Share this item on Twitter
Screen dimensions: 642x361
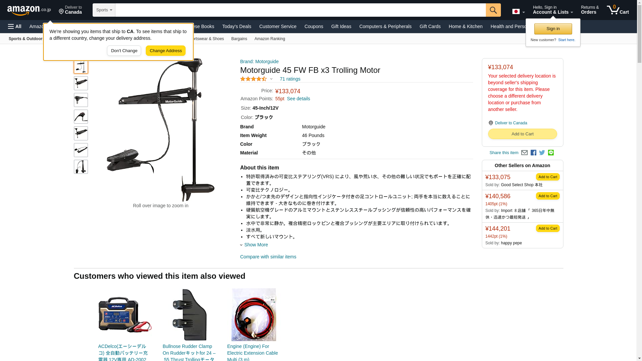click(542, 153)
